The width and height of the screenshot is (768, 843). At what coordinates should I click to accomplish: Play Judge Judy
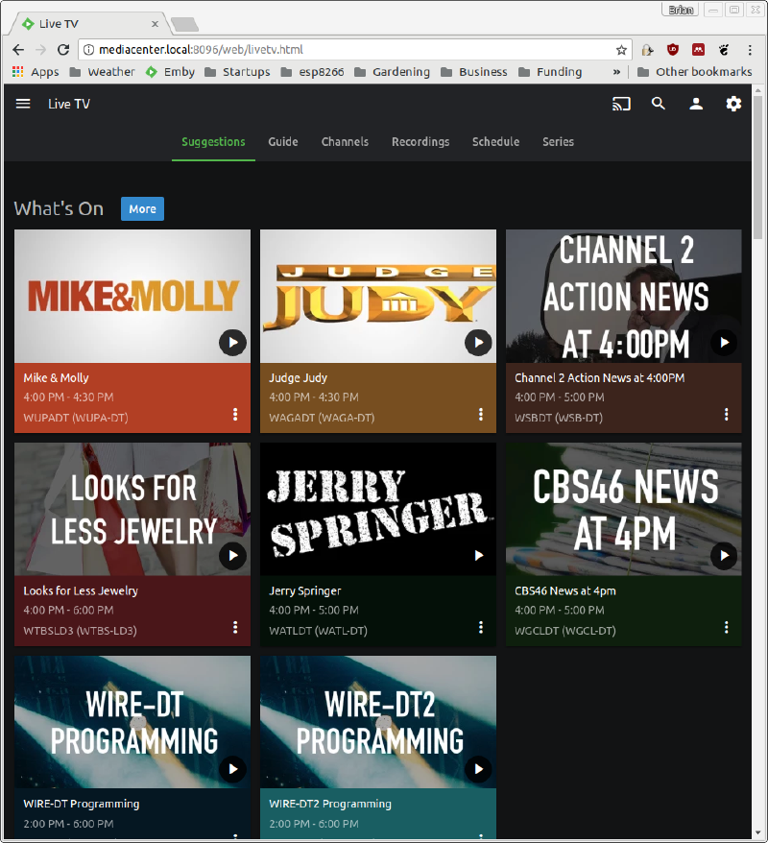tap(478, 343)
